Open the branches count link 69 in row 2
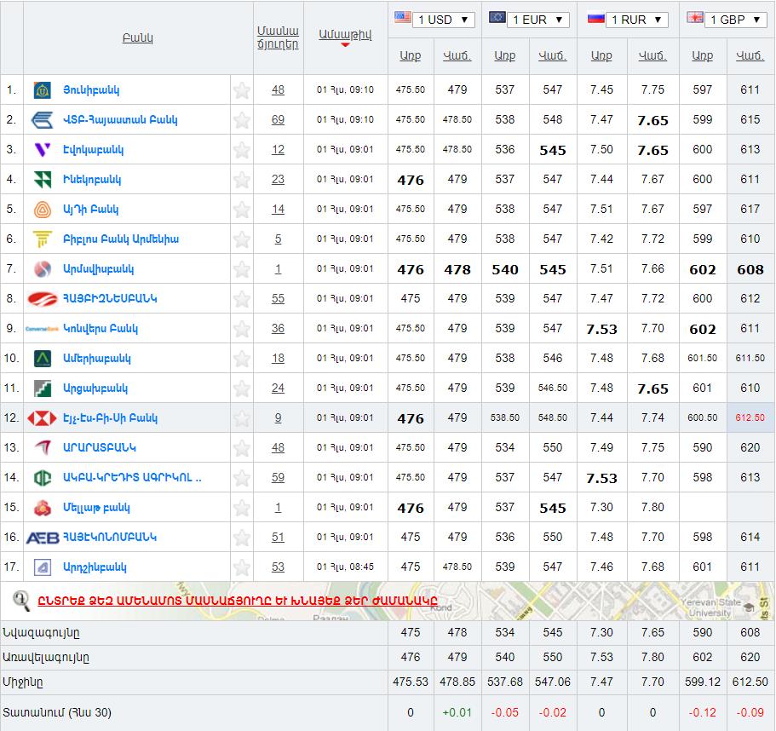This screenshot has width=776, height=731. (x=278, y=120)
